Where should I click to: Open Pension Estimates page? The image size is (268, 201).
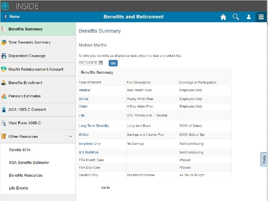[x=38, y=96]
